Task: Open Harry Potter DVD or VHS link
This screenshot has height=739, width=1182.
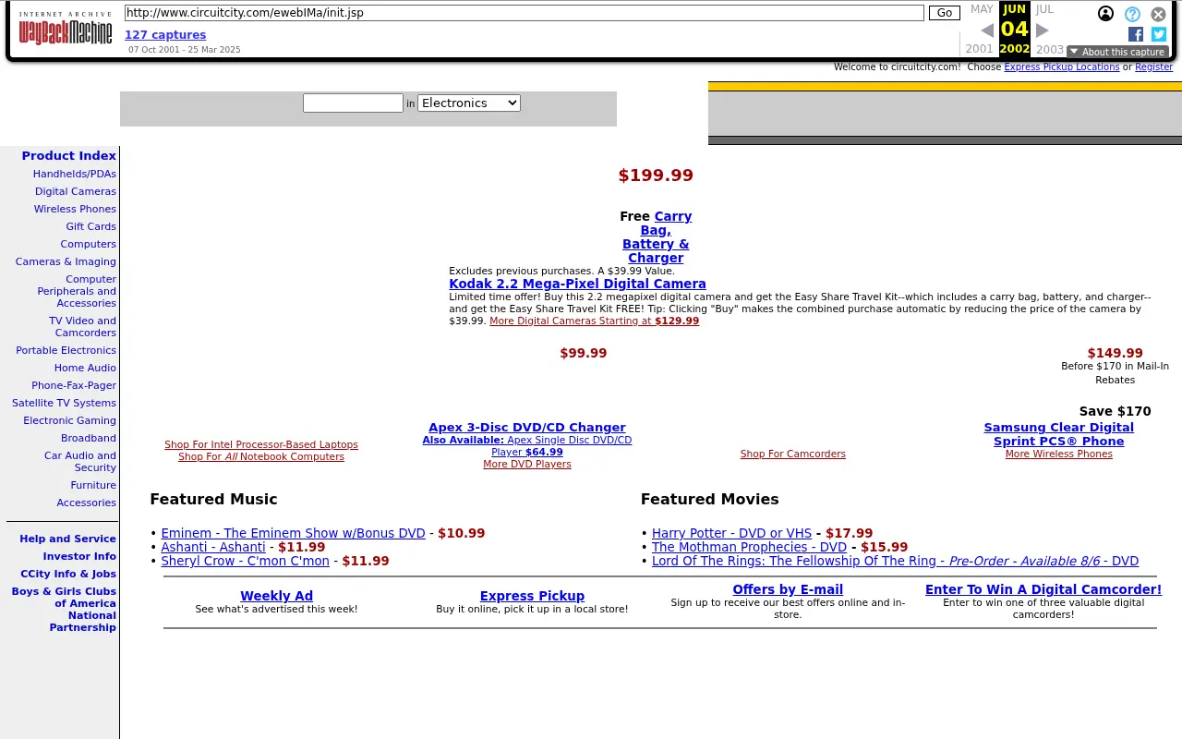Action: 731,533
